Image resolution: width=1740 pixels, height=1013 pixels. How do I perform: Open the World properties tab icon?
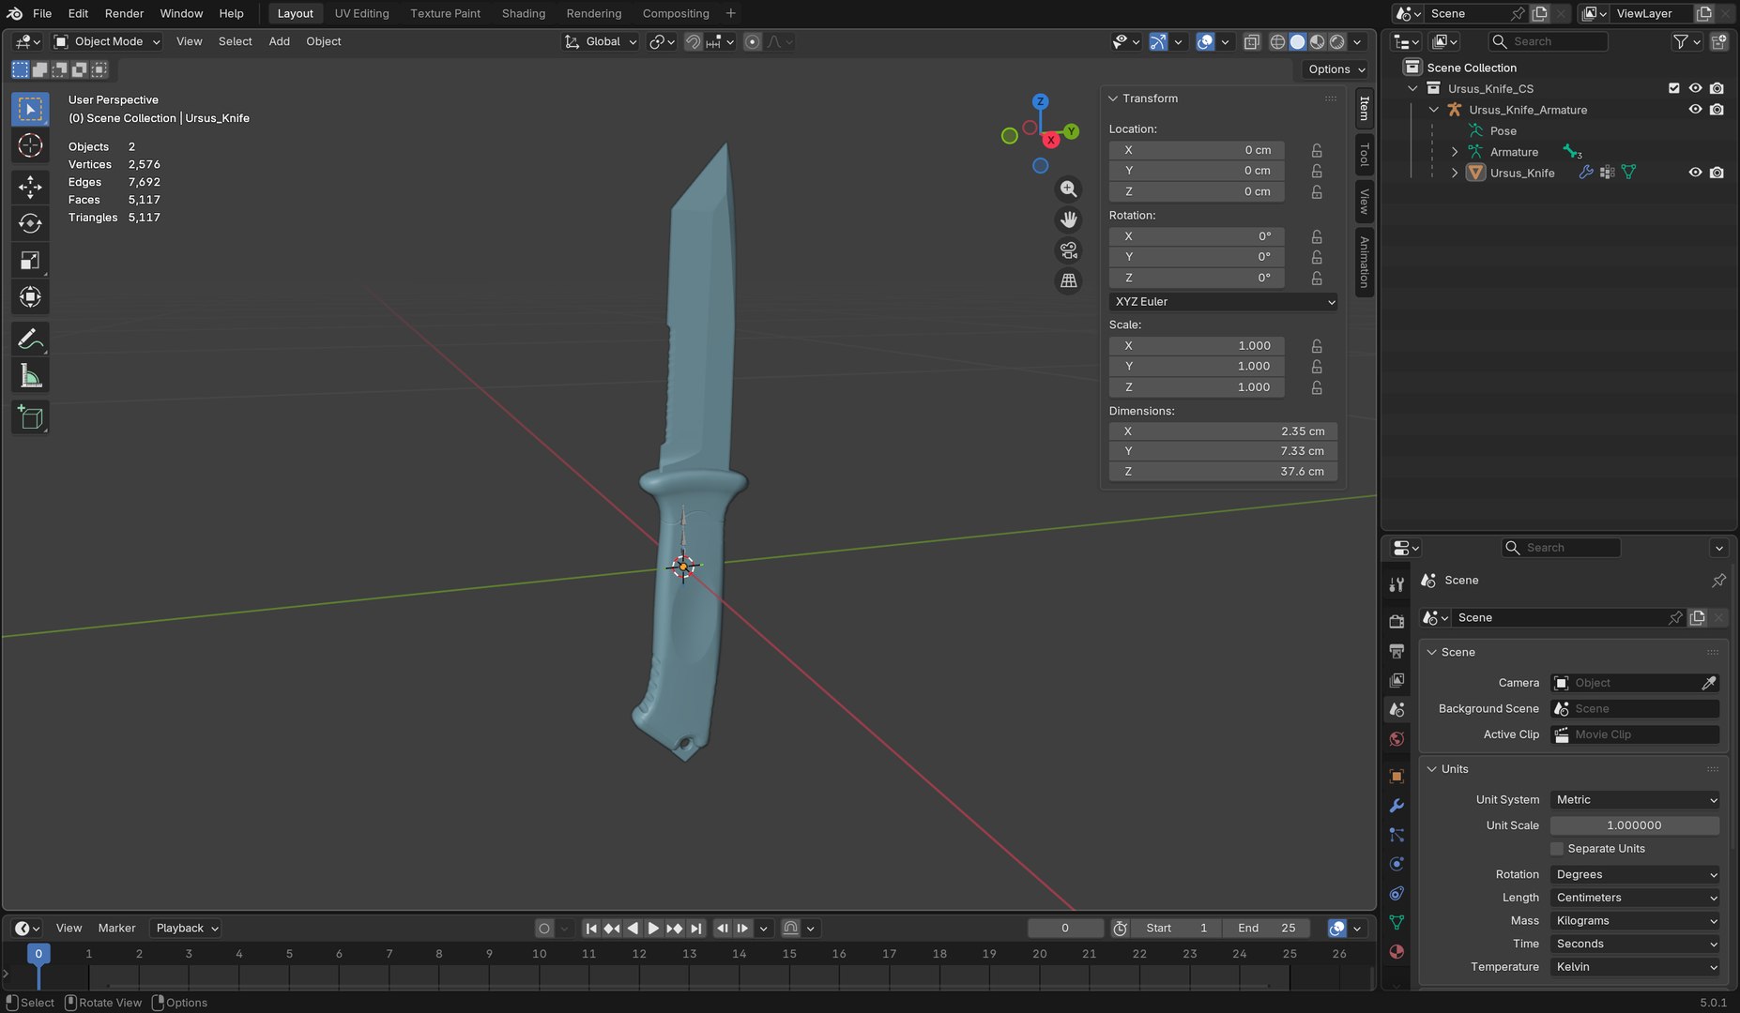(x=1397, y=739)
